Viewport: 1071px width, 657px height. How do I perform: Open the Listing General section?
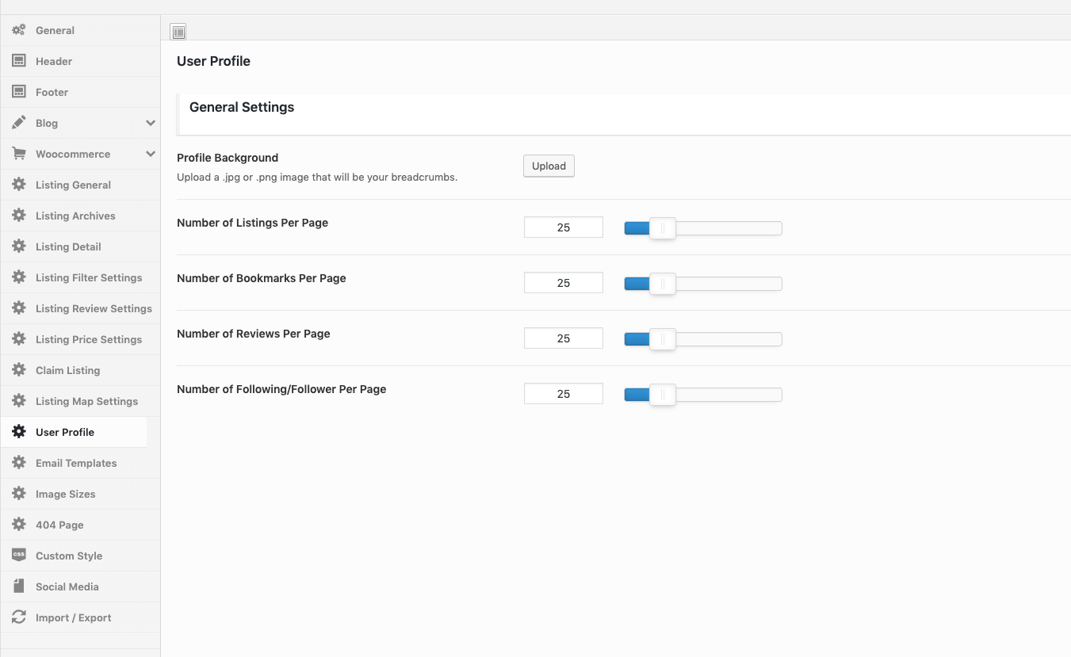(x=73, y=185)
